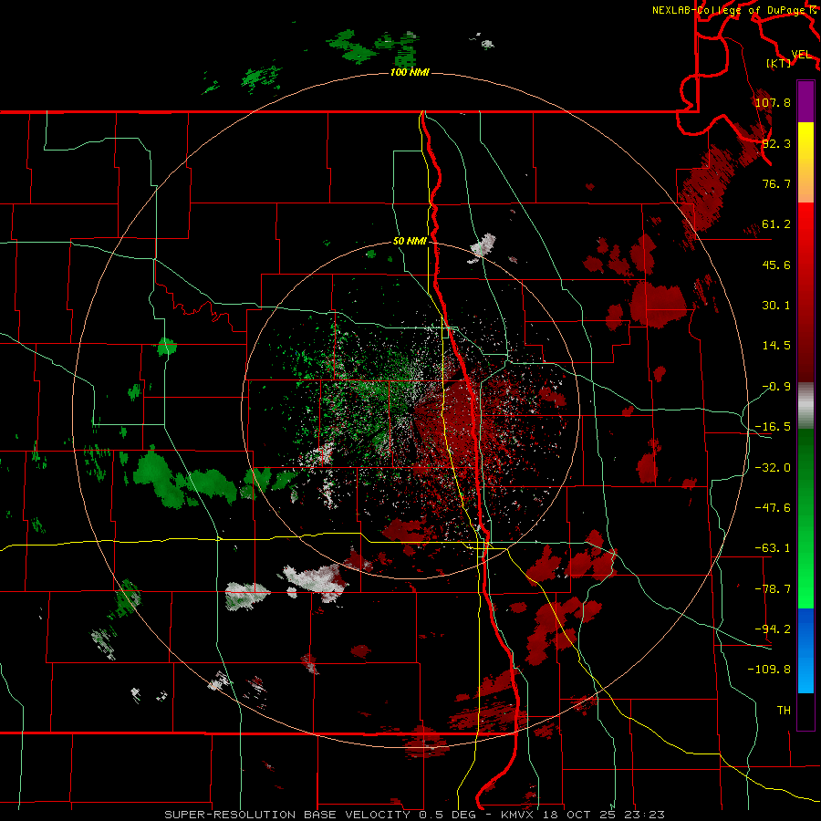
Task: Click the purple band atop the velocity scale
Action: point(805,102)
